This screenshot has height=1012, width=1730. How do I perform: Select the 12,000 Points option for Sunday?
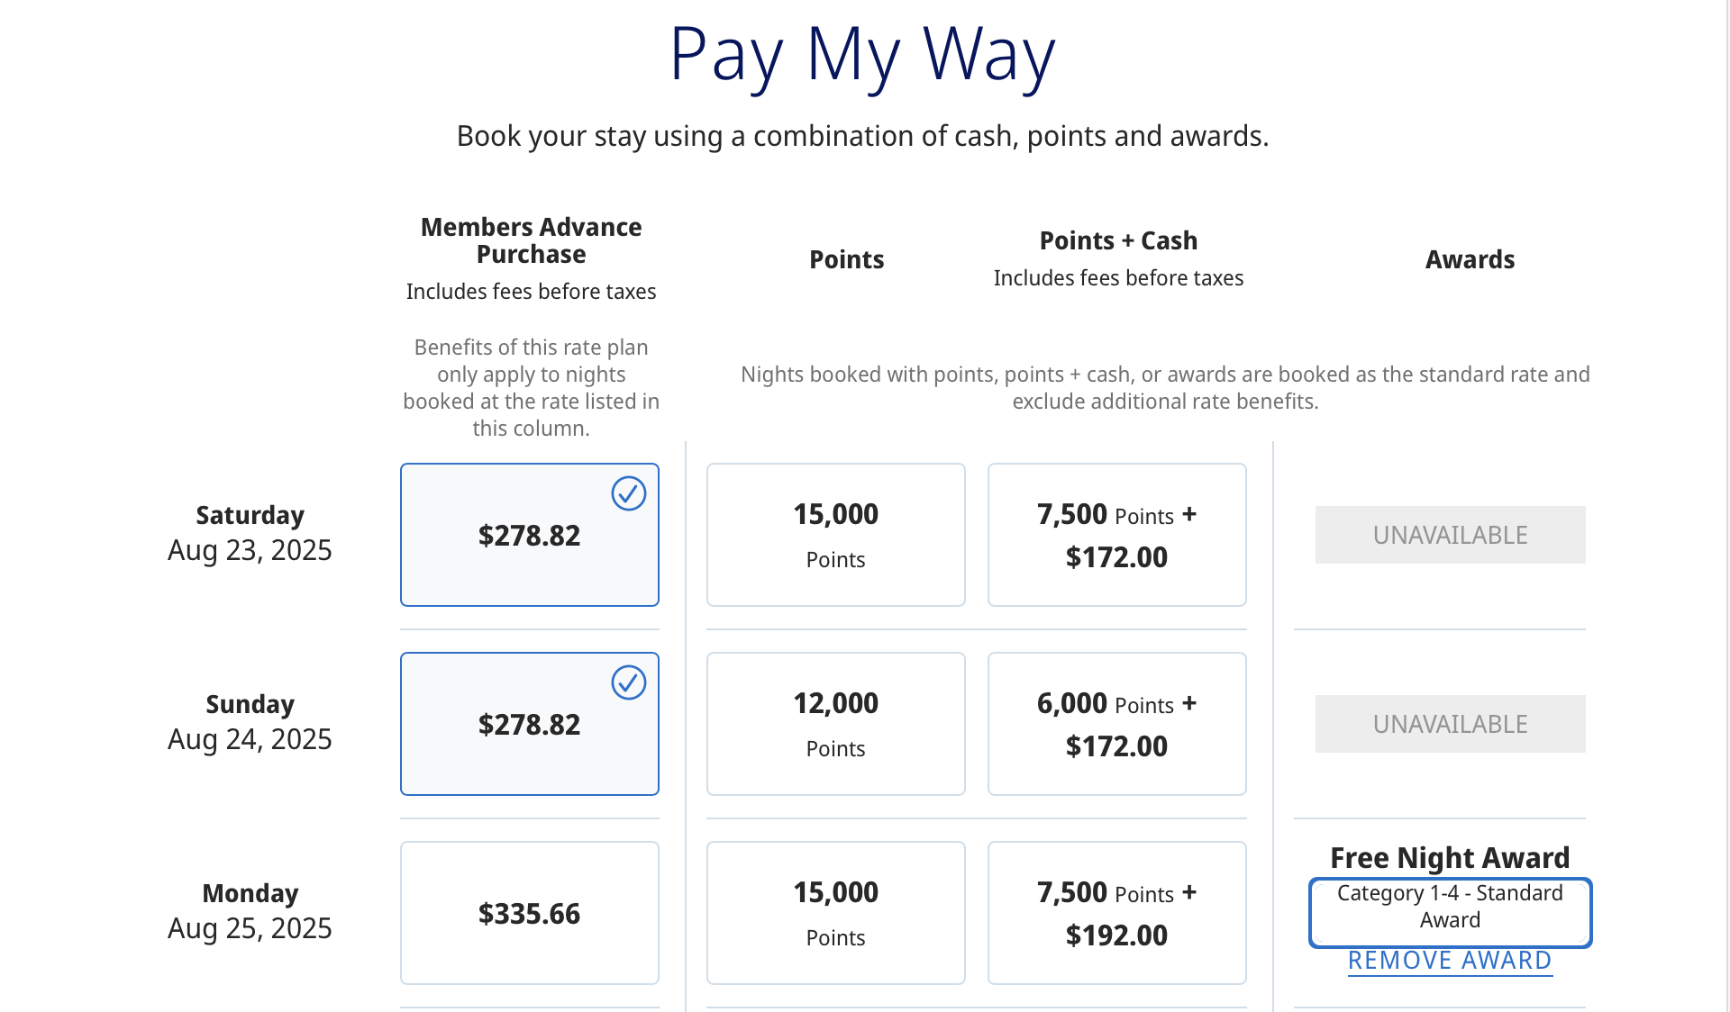click(835, 723)
